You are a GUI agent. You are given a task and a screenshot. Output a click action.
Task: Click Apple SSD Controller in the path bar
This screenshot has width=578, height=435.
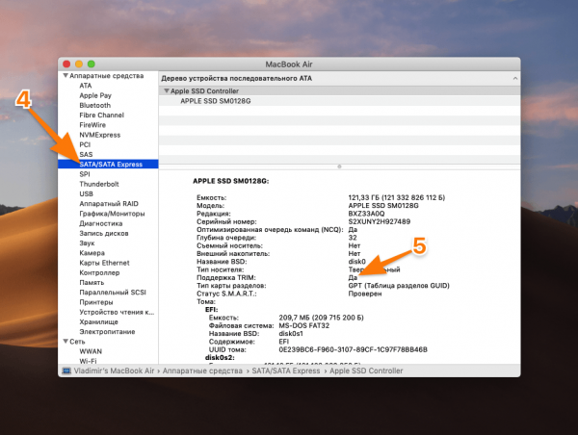click(x=366, y=371)
